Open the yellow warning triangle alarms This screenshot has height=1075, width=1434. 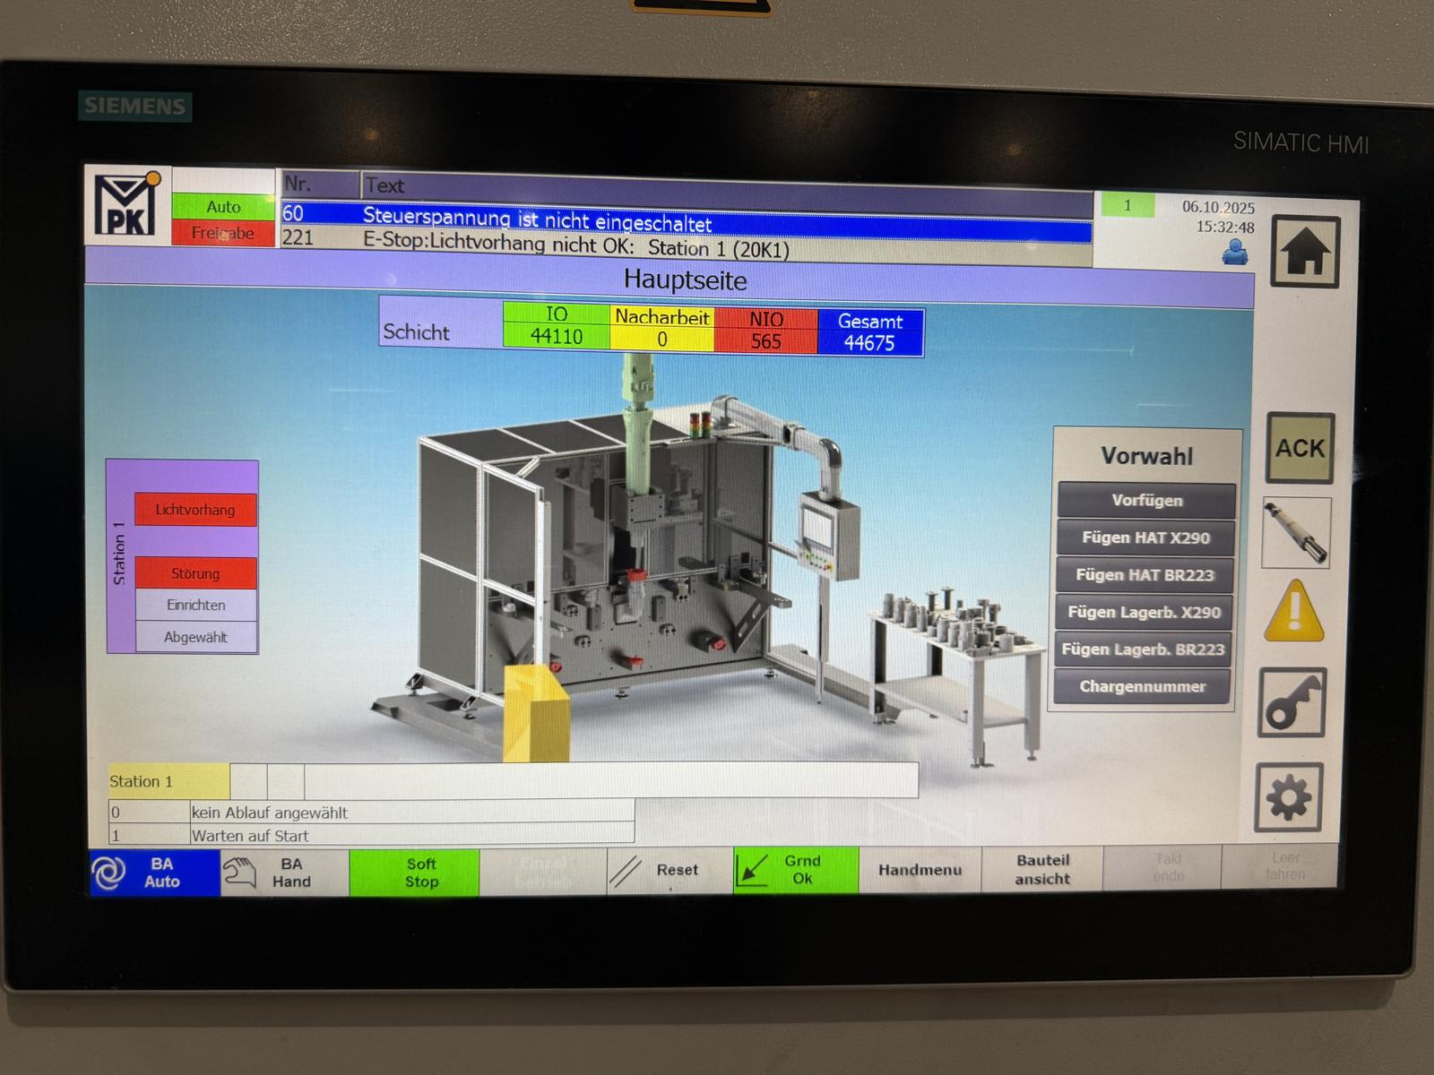point(1293,612)
